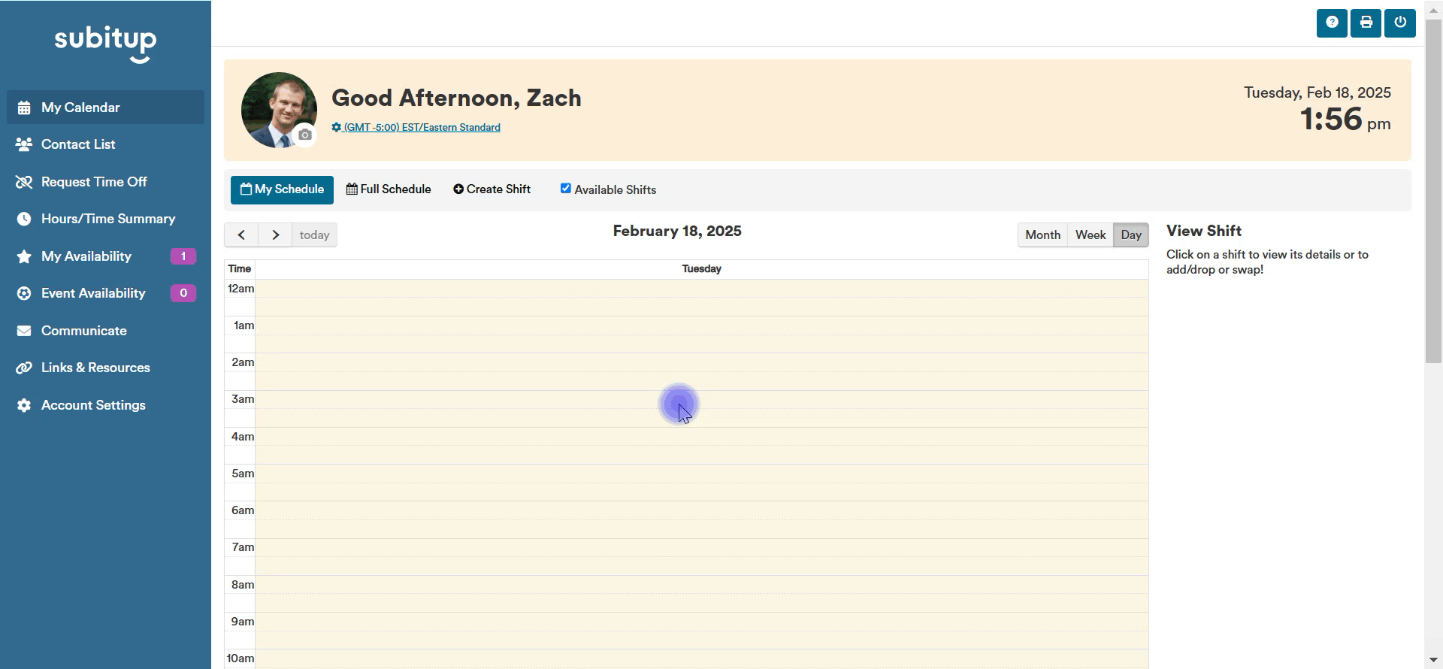Click My Availability showing badge count 1
Viewport: 1443px width, 669px height.
(x=86, y=256)
